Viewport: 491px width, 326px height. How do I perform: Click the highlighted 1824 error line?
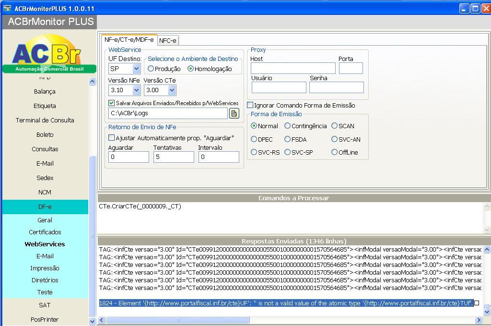tap(286, 303)
